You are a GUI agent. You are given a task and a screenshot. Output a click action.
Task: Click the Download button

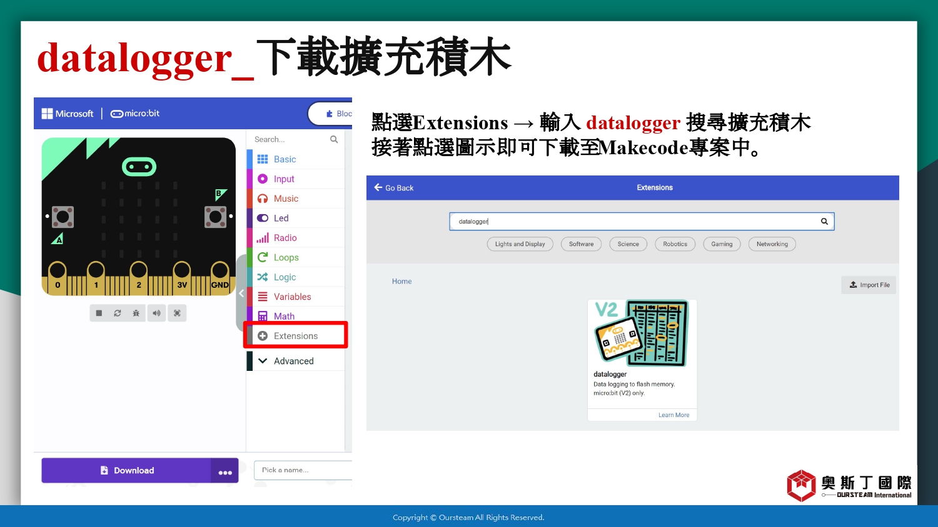pos(126,471)
